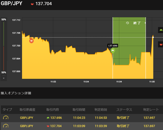Viewport: 163px width, 130px height.
Task: Click the 11:04:23 trade time
Action: [79, 118]
